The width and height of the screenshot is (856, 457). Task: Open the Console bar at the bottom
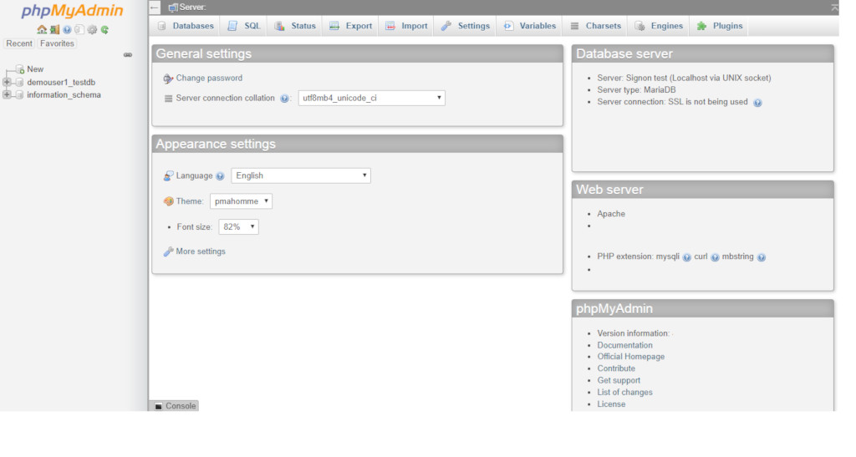click(174, 406)
